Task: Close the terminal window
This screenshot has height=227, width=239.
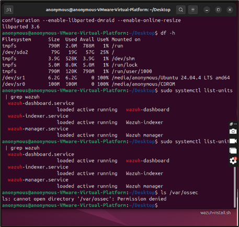Action: coord(230,10)
